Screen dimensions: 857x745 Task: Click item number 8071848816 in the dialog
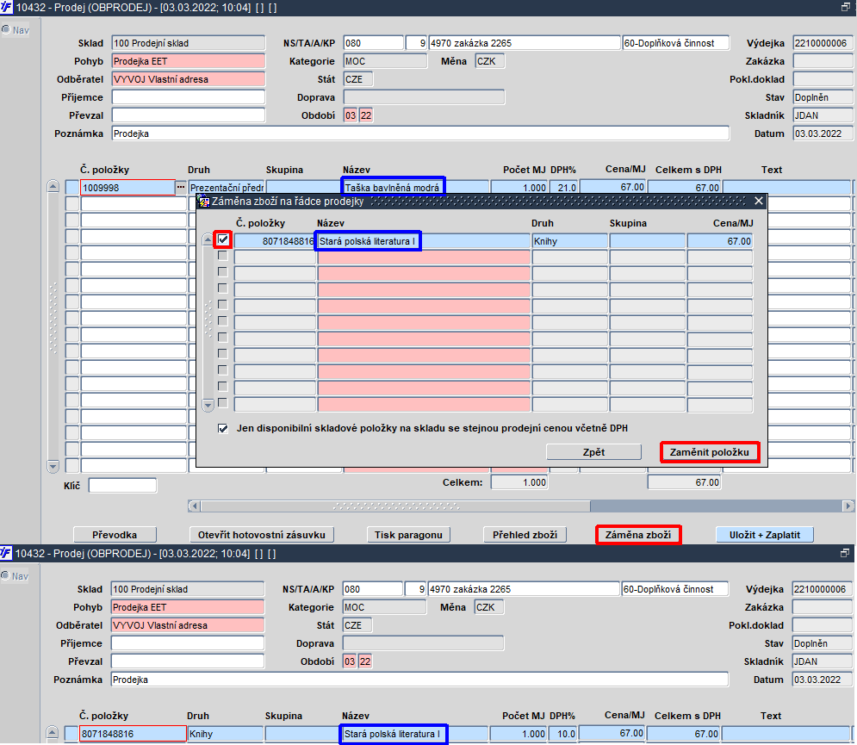(275, 241)
